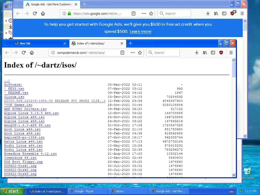
Task: Reload the Google Ads page
Action: (35, 13)
